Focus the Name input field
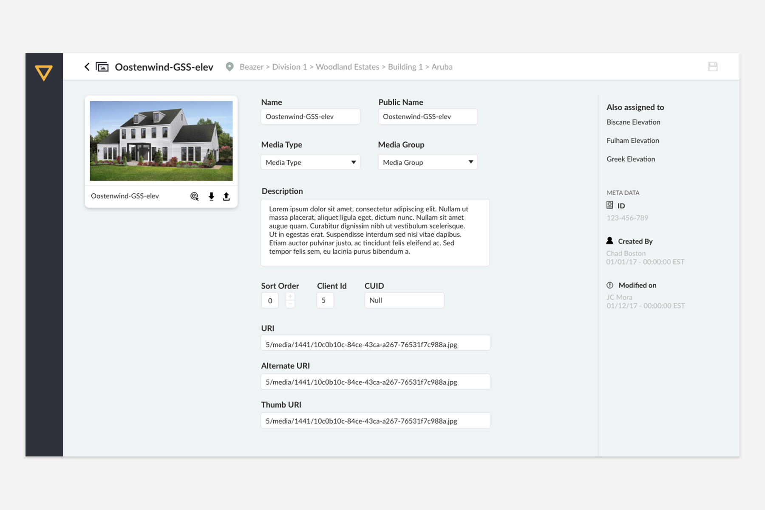The width and height of the screenshot is (765, 510). click(x=311, y=116)
